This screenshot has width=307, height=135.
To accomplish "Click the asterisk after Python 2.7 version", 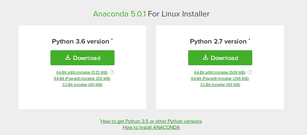I will tap(249, 40).
